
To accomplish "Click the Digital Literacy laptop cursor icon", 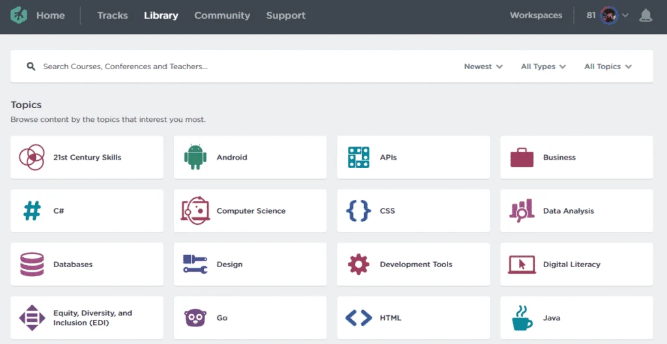I will tap(522, 265).
